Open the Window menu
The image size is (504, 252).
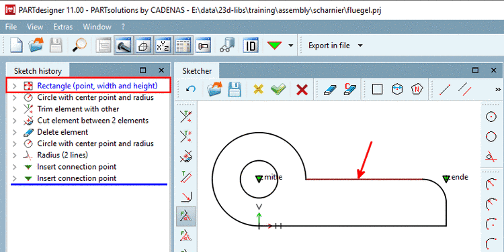pyautogui.click(x=97, y=27)
